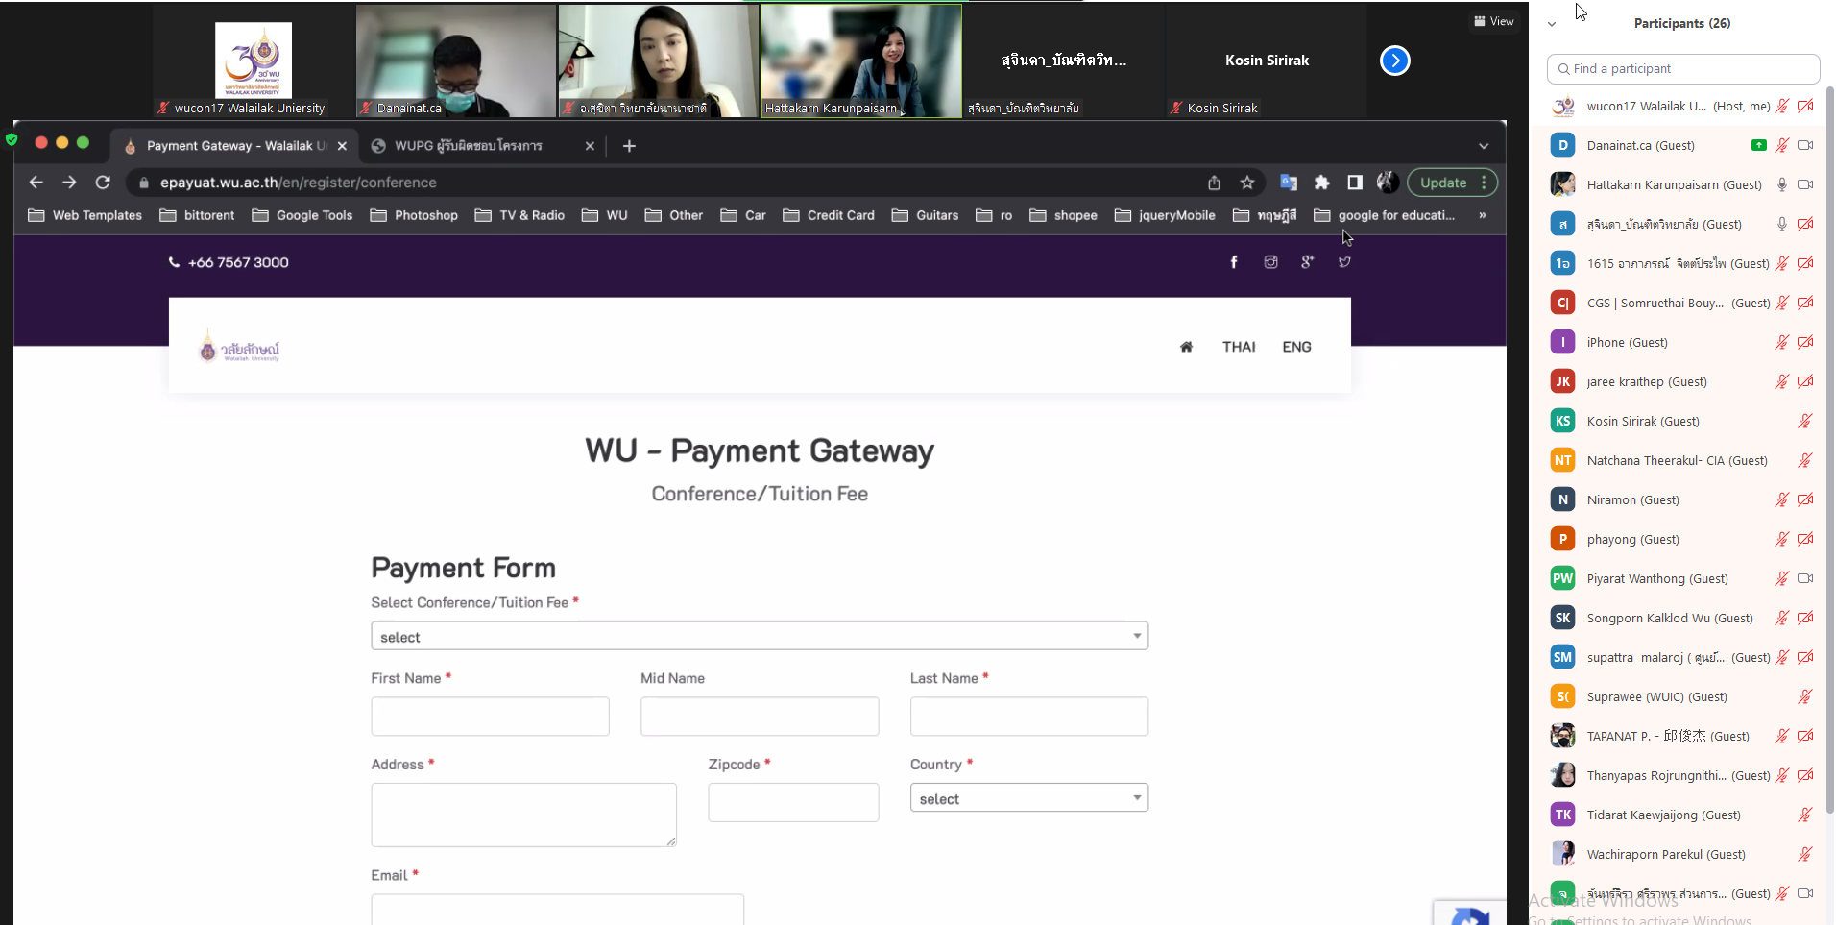The image size is (1836, 925).
Task: Switch to the WUPG browser tab
Action: pyautogui.click(x=469, y=146)
